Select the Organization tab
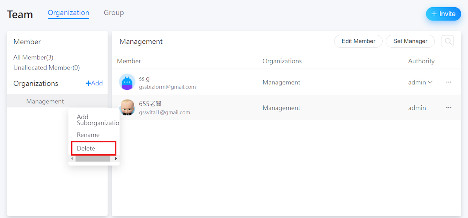Image resolution: width=468 pixels, height=218 pixels. 68,13
